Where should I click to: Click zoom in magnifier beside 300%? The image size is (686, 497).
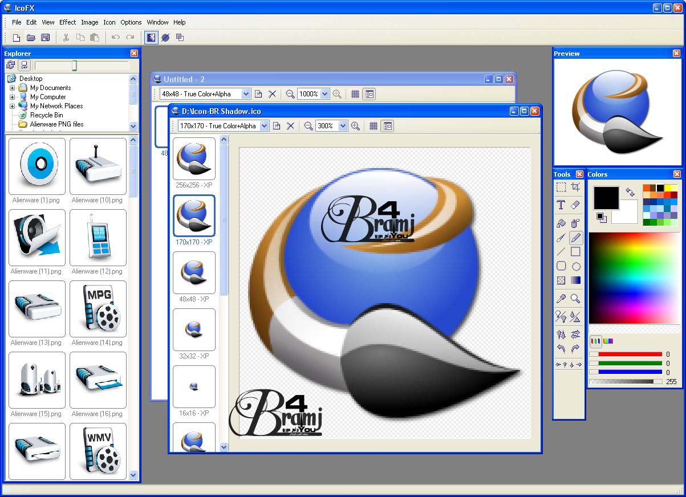click(x=356, y=126)
